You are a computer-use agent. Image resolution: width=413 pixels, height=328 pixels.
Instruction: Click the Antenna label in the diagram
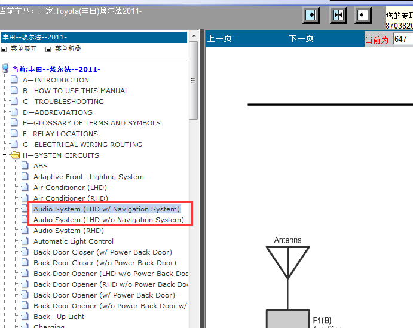[x=288, y=240]
